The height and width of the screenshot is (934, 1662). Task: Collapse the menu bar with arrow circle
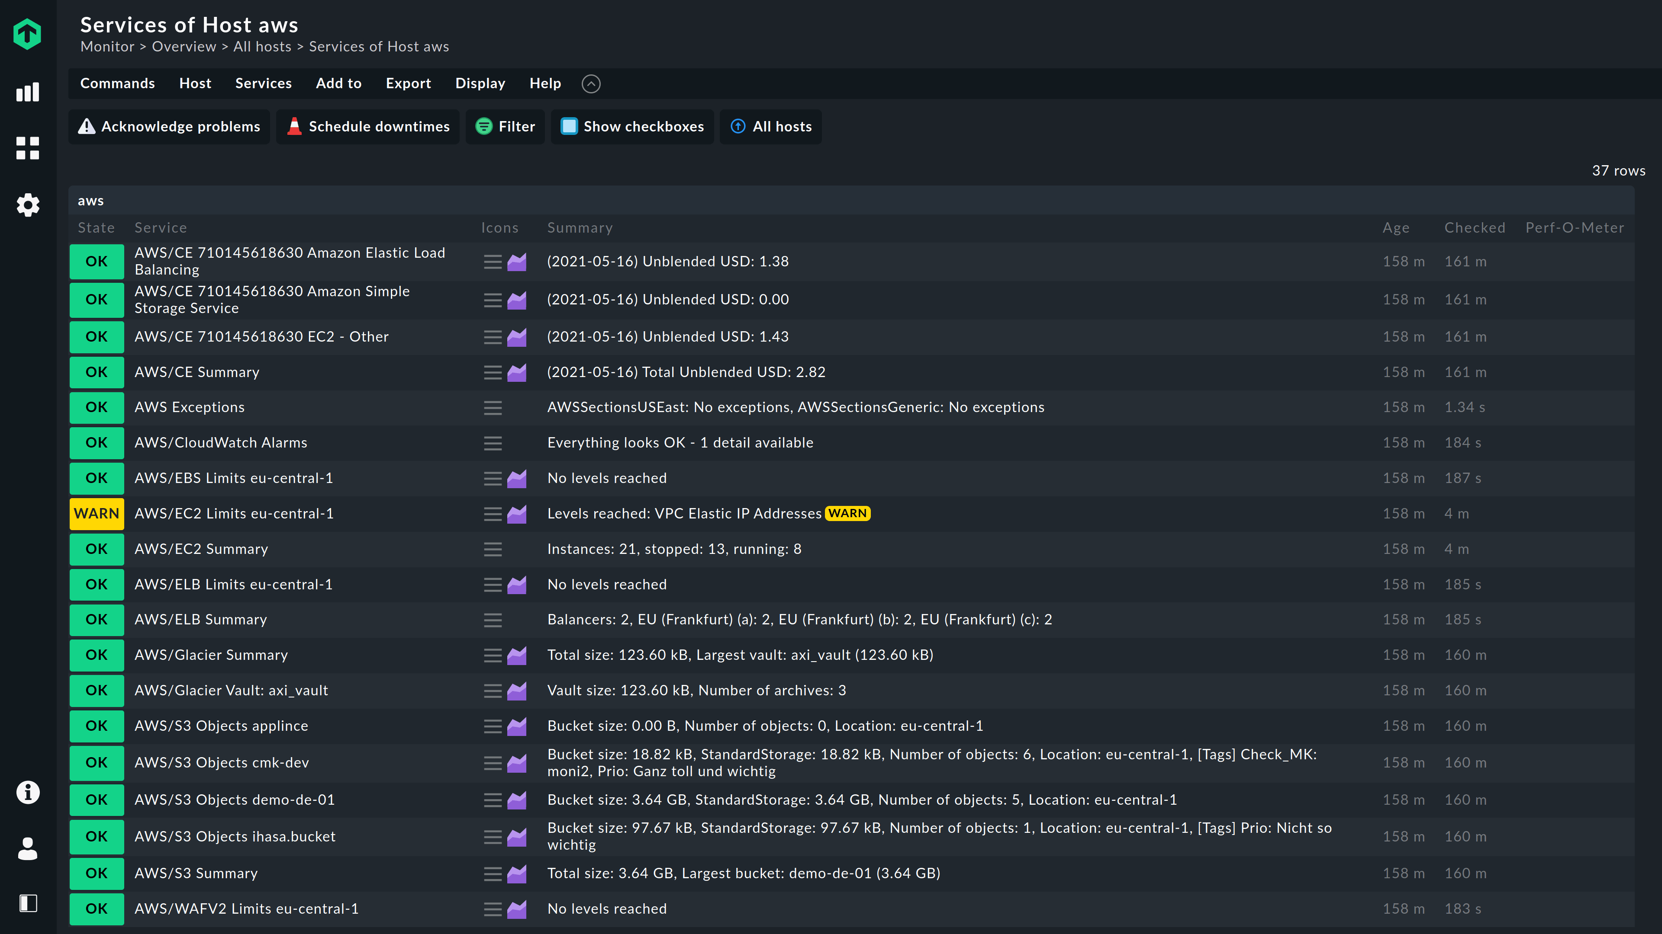[x=591, y=84]
